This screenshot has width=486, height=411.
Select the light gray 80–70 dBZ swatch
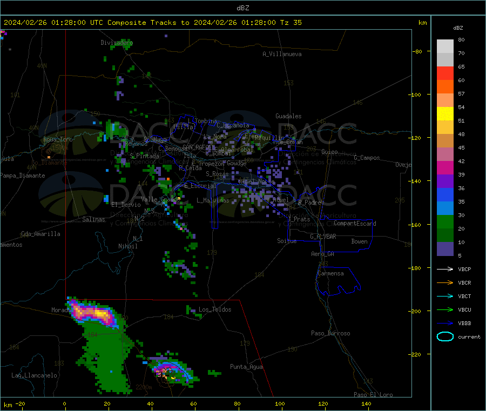tap(445, 46)
